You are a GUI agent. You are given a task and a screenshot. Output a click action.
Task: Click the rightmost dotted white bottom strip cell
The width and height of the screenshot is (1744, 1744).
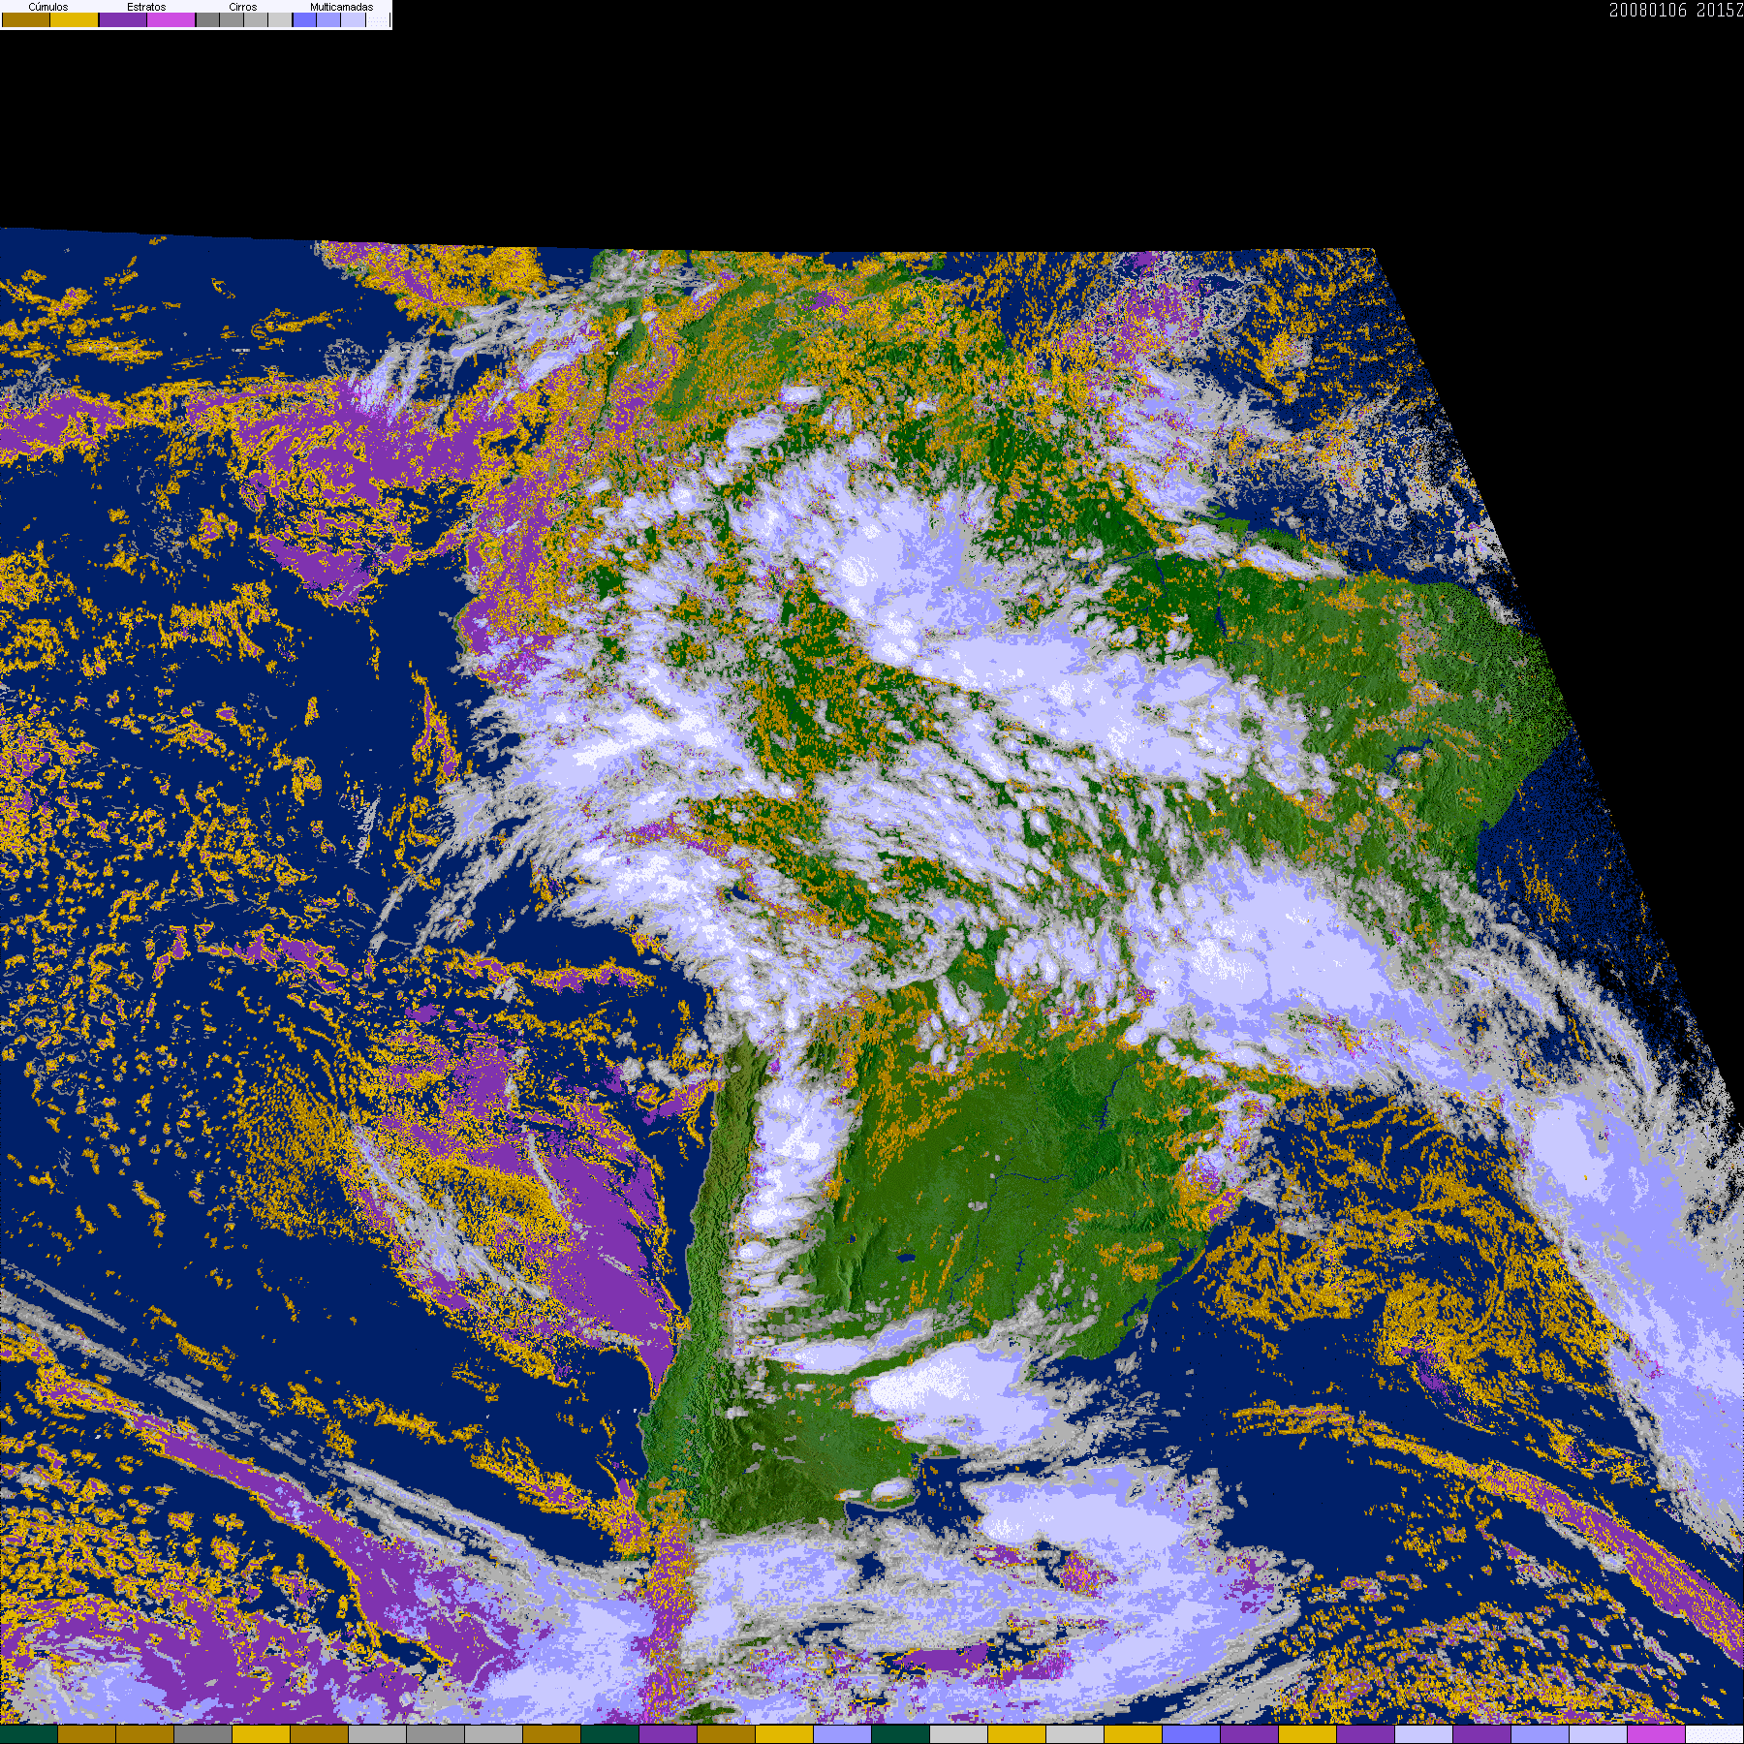tap(1715, 1734)
